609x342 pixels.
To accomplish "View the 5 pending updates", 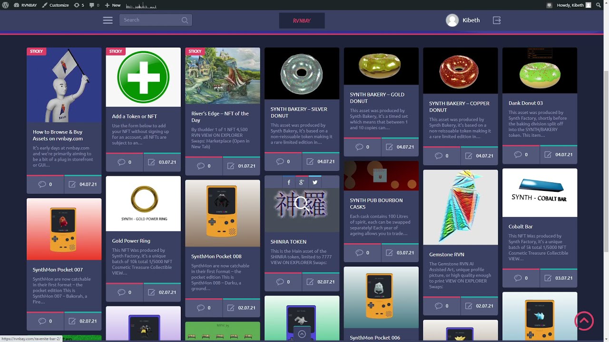I will (x=79, y=5).
